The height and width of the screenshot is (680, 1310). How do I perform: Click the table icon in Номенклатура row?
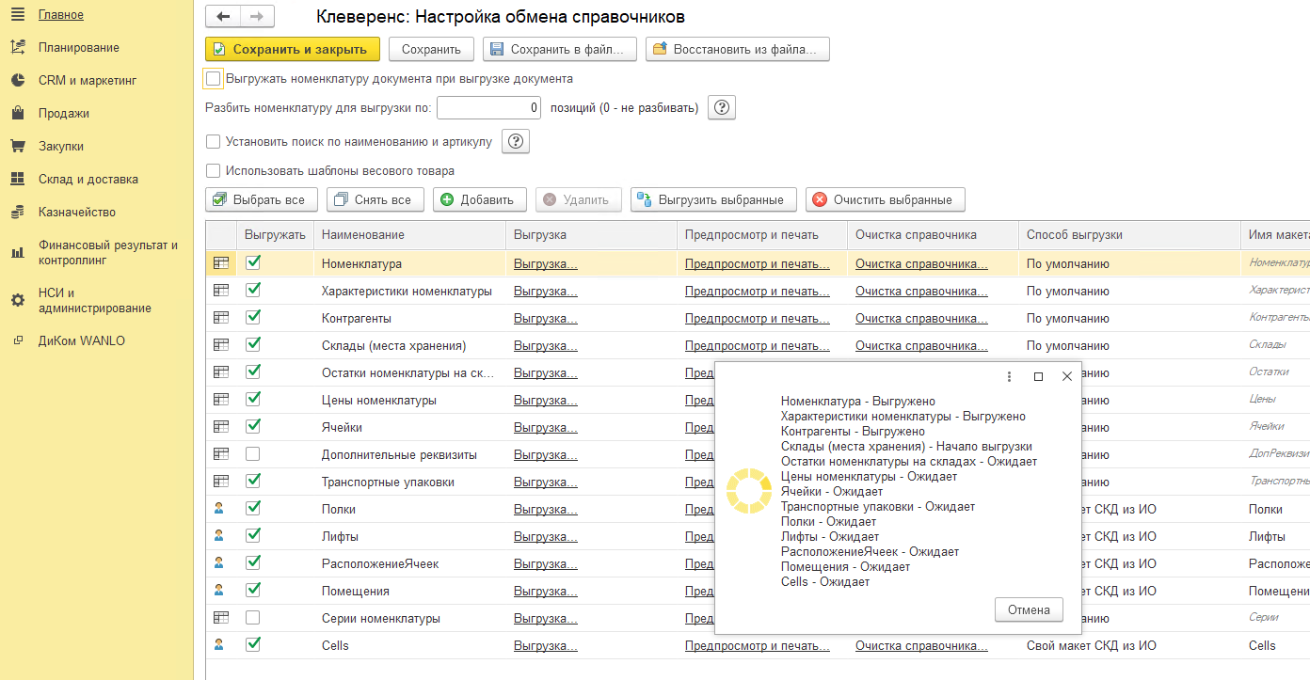pos(221,264)
